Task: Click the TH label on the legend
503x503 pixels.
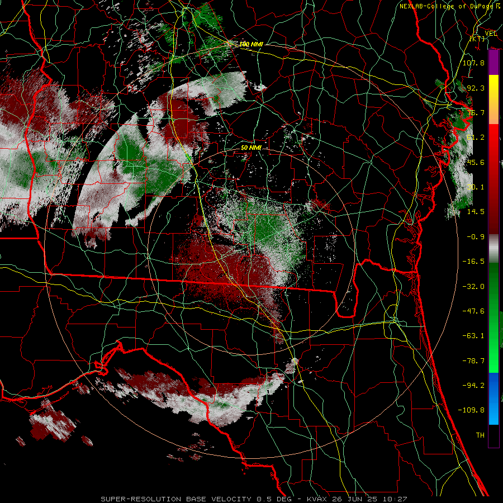Action: (x=480, y=435)
